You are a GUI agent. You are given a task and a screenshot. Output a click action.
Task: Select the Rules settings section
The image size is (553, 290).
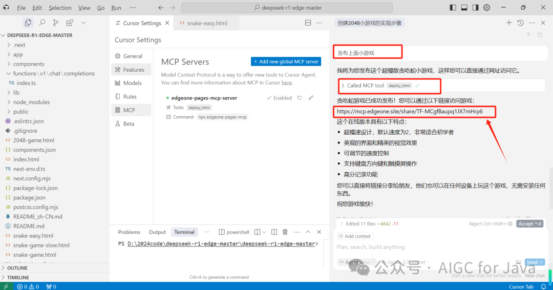pyautogui.click(x=131, y=96)
